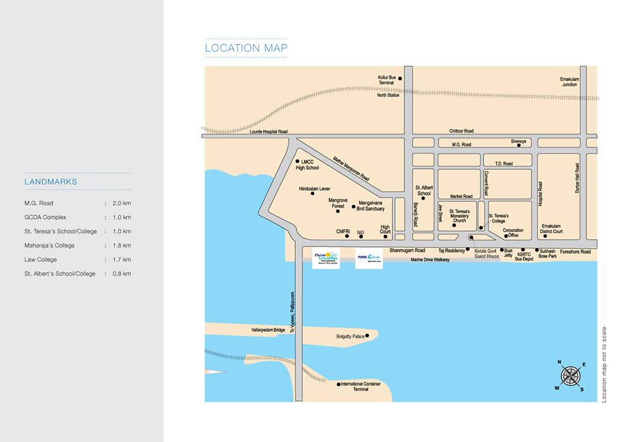Select the Mangalvana Bird Sanctuary marker dot
The image size is (632, 442).
pos(353,206)
